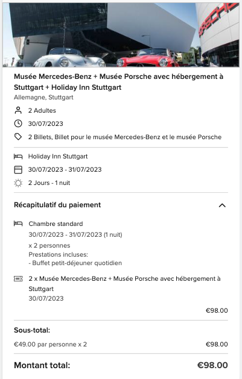
Task: Click the Chambre standard room label
Action: 56,224
